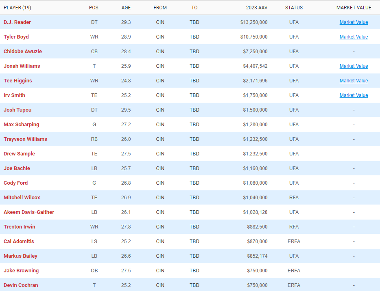The image size is (380, 291).
Task: Select the $1,160,000 AAV cell
Action: (255, 168)
